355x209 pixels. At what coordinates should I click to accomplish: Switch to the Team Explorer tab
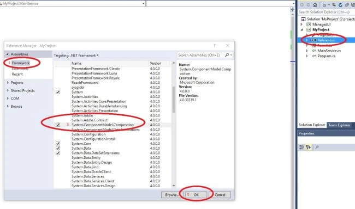point(339,125)
